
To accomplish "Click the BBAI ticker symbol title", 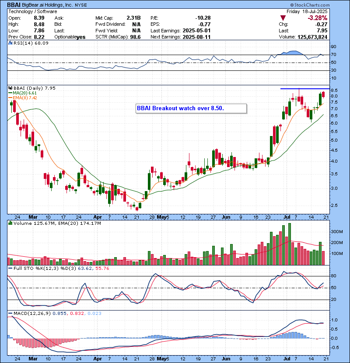I will 14,5.
